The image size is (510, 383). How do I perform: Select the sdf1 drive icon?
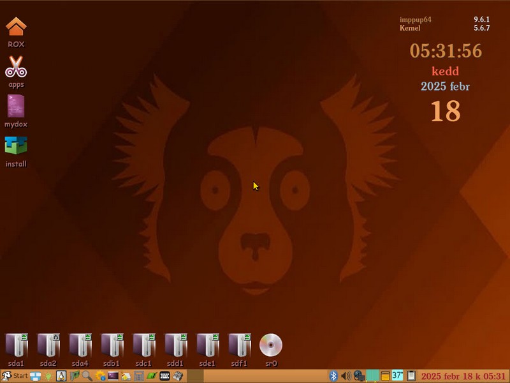240,345
